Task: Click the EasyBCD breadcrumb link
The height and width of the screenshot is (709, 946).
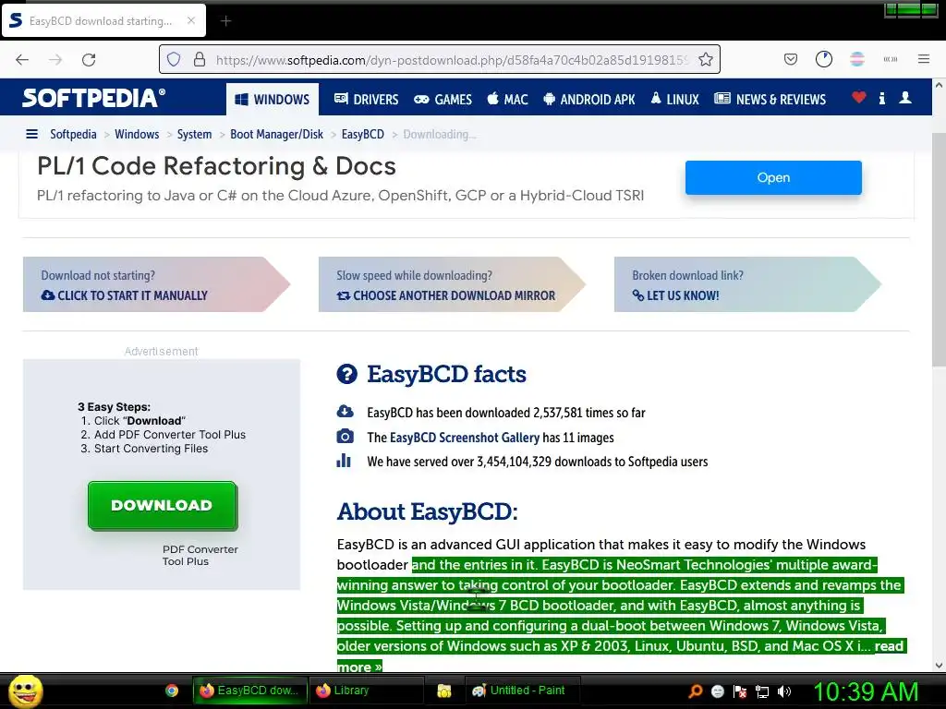Action: [362, 134]
